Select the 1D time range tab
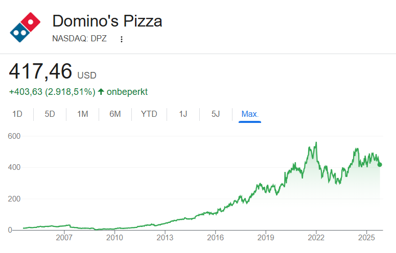 [x=17, y=114]
